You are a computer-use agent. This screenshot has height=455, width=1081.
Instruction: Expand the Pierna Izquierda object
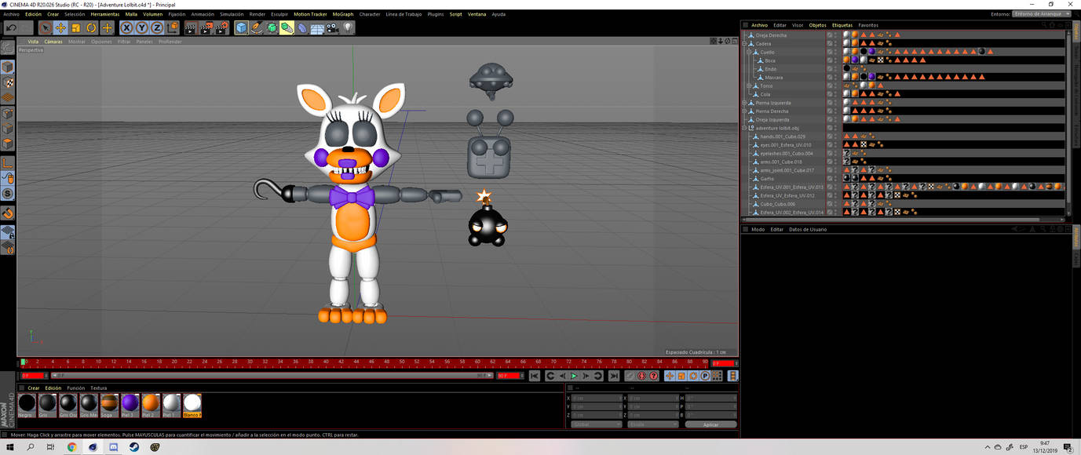coord(744,103)
